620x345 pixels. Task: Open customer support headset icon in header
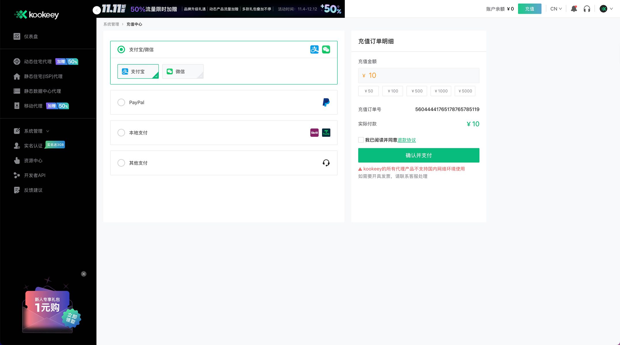[x=587, y=9]
